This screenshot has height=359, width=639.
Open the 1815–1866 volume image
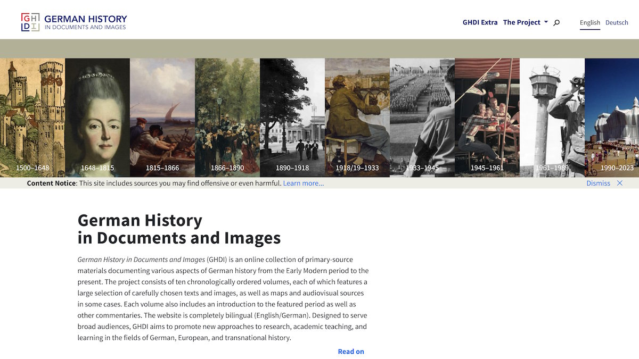pyautogui.click(x=162, y=118)
